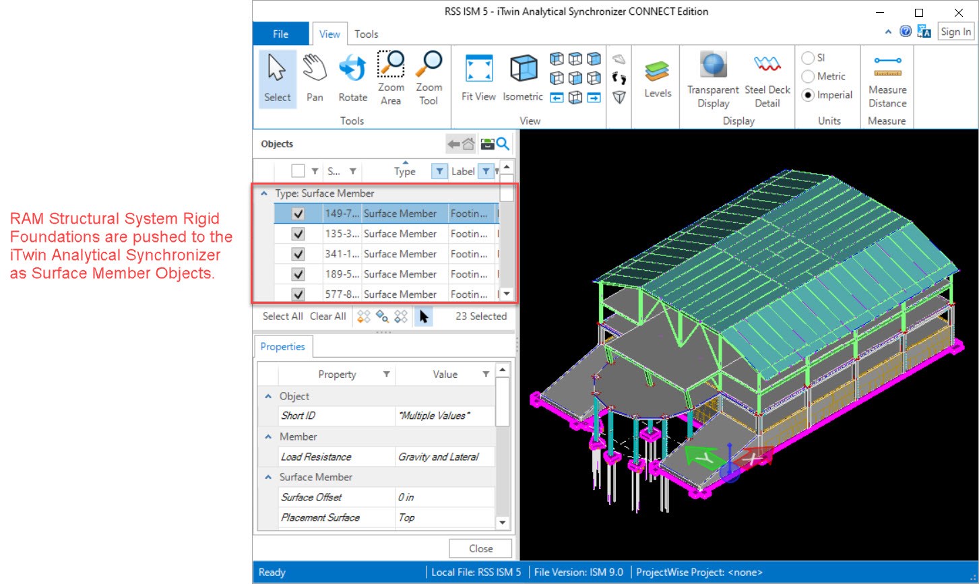Click File Version: ISM 9.0 in status bar

click(579, 573)
